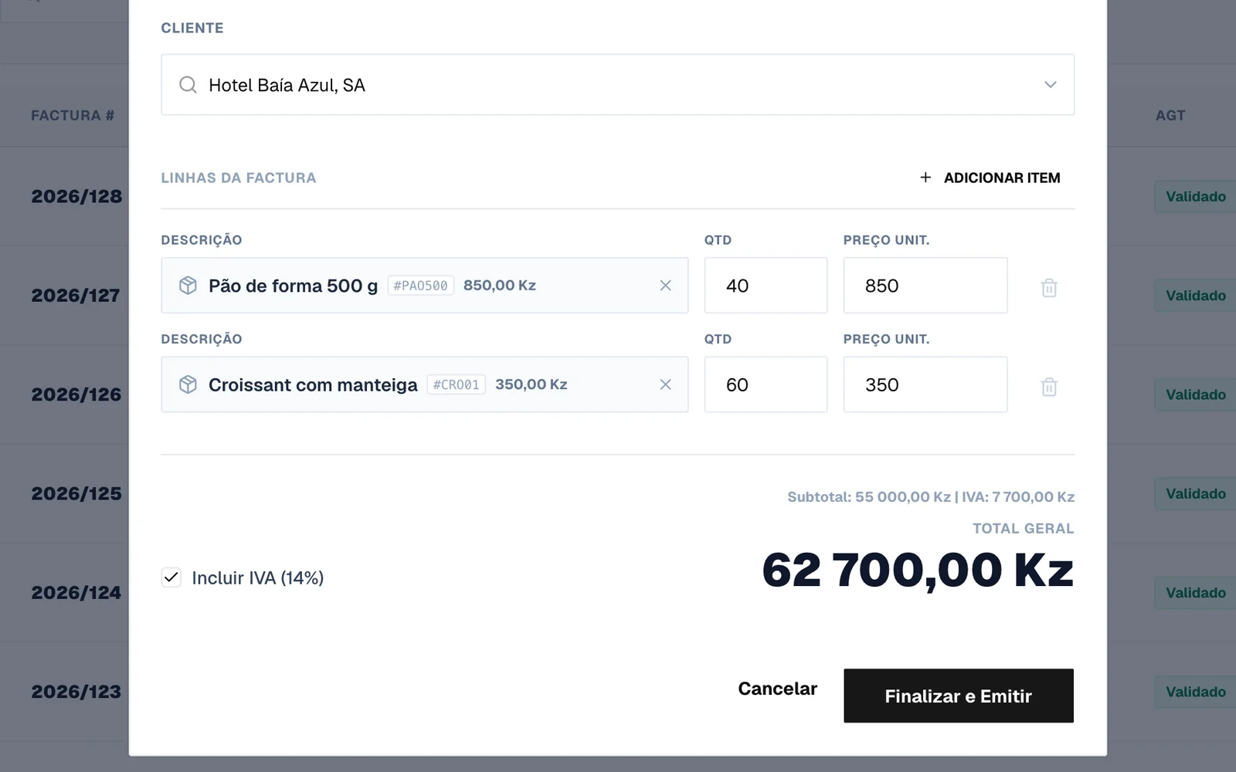Click the package icon for Pão de forma
1236x772 pixels.
188,286
